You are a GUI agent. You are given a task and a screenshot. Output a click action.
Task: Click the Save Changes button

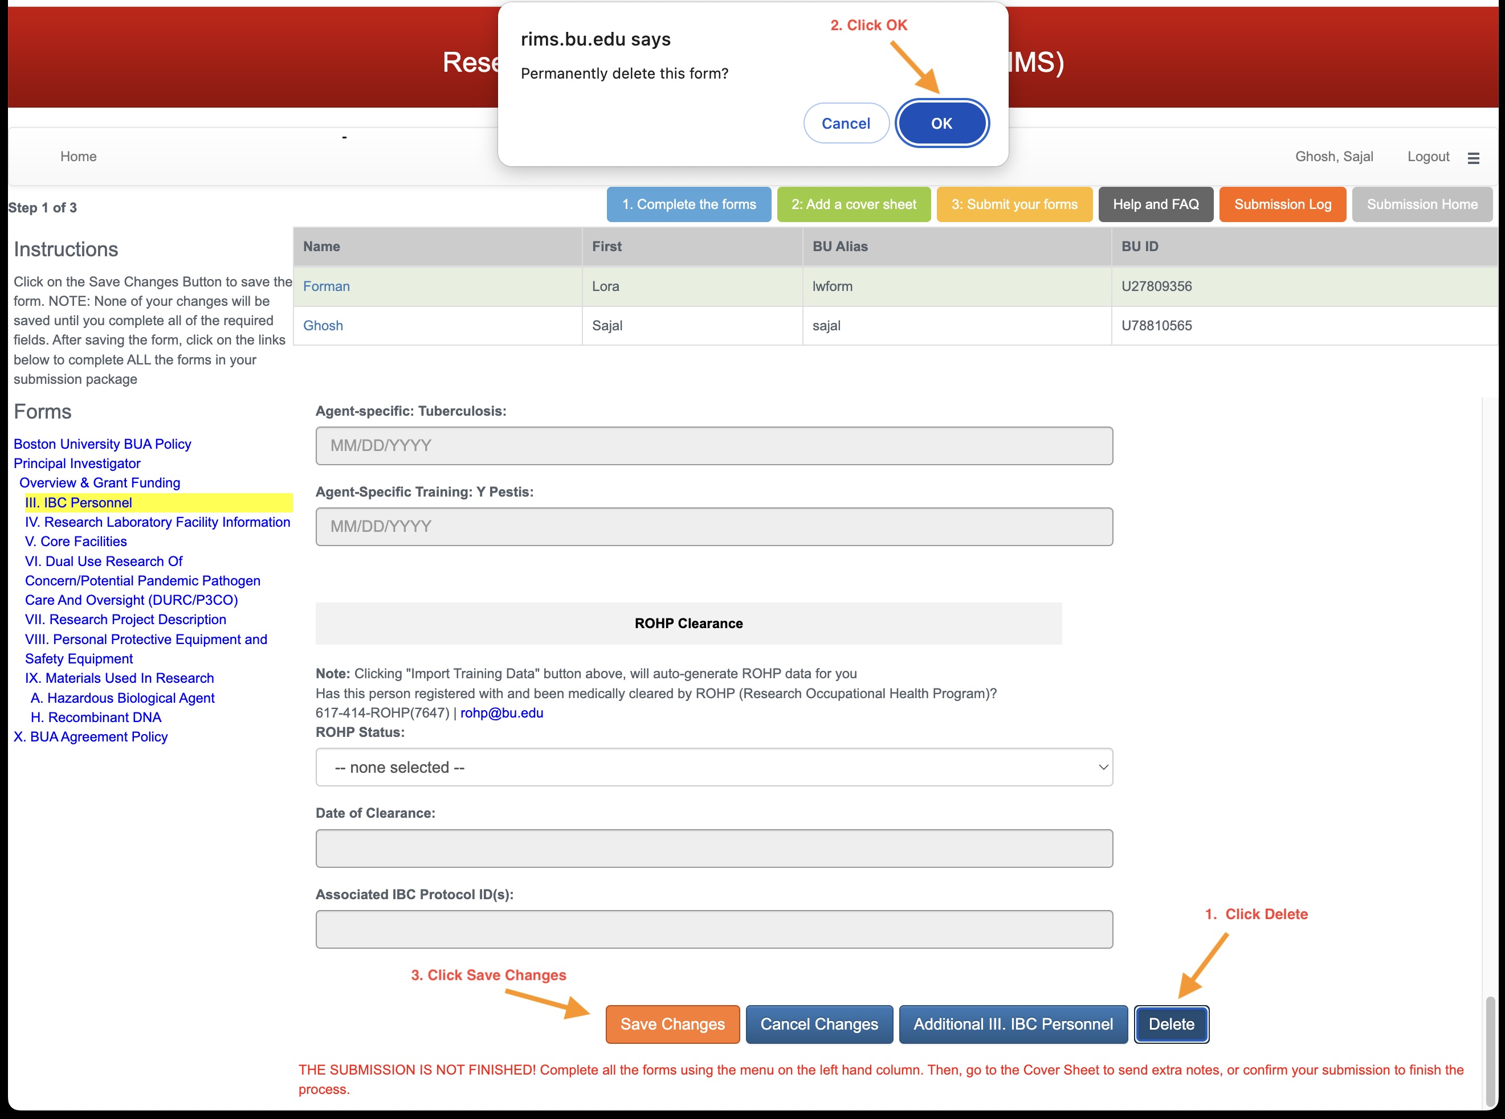coord(672,1024)
